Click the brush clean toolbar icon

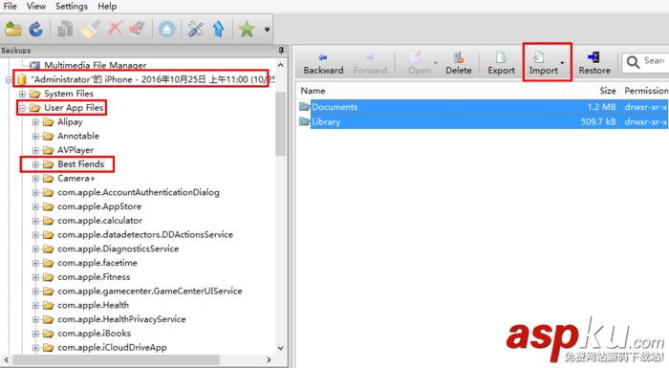click(90, 30)
